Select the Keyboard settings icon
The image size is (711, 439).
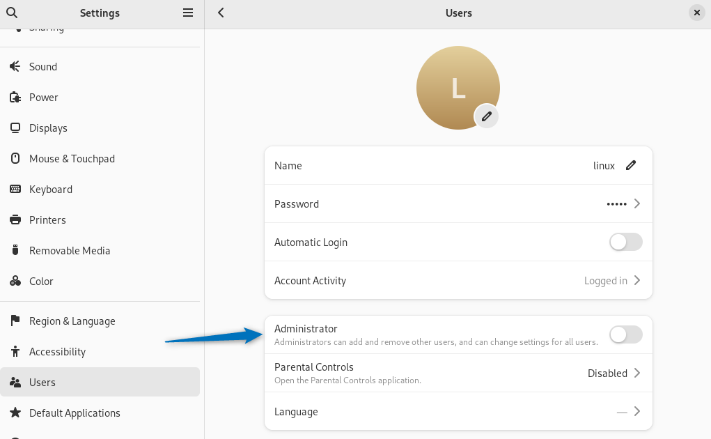pos(15,189)
